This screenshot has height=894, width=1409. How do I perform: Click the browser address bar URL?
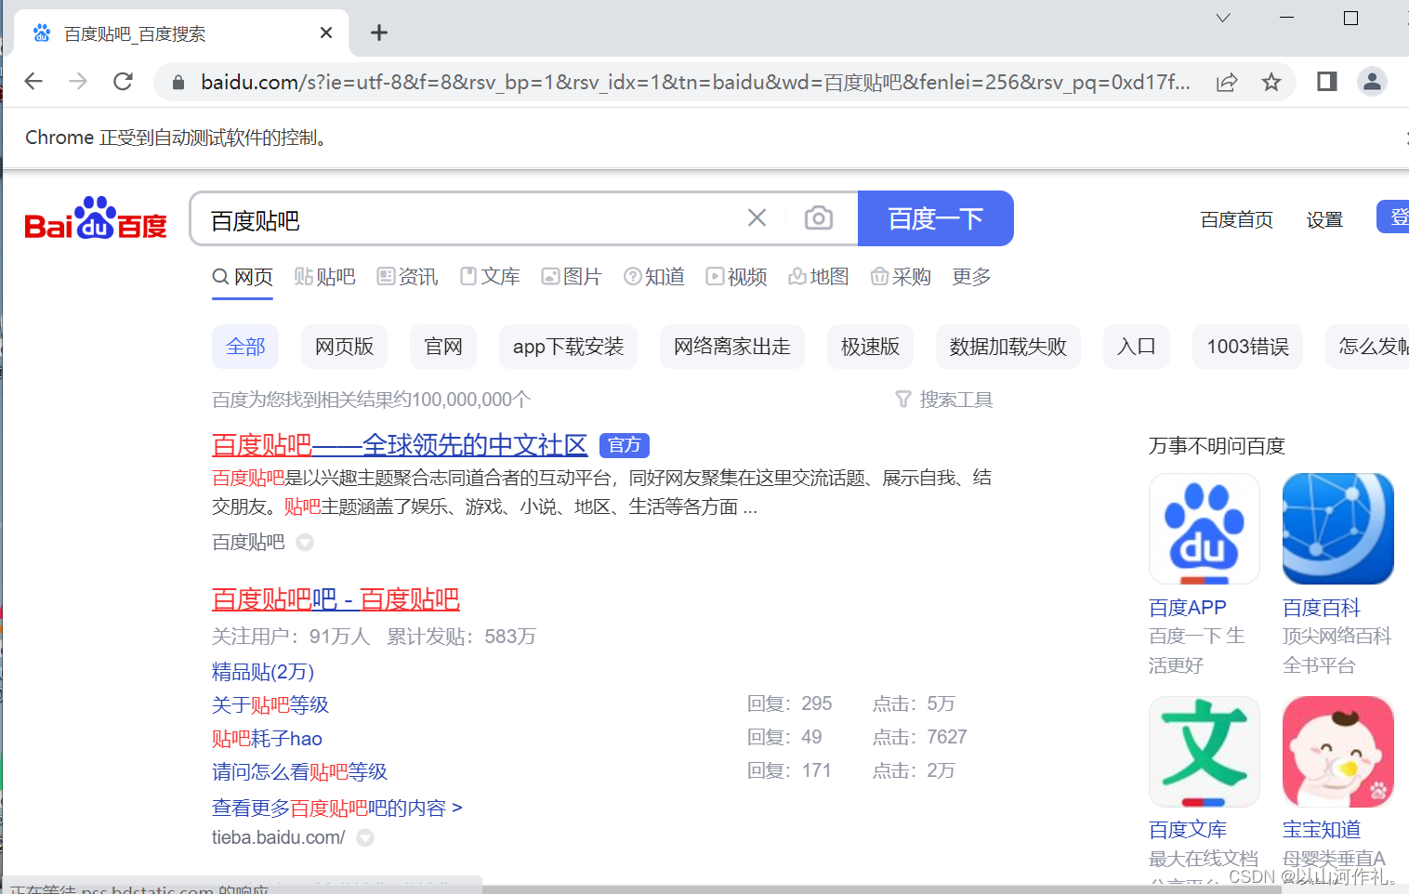point(695,82)
